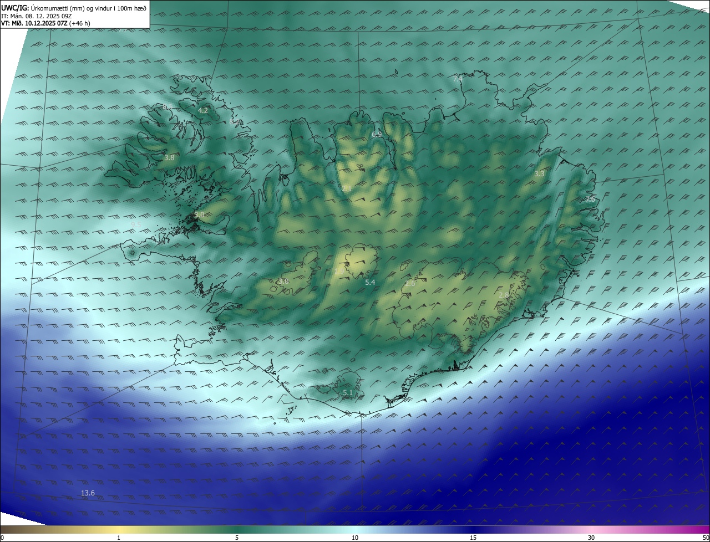Viewport: 710px width, 542px height.
Task: Click the 3.0 value beside the Breiðafjörður islands
Action: 199,215
